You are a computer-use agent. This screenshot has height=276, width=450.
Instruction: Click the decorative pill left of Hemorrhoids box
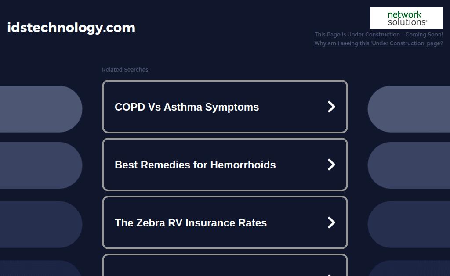(x=41, y=165)
